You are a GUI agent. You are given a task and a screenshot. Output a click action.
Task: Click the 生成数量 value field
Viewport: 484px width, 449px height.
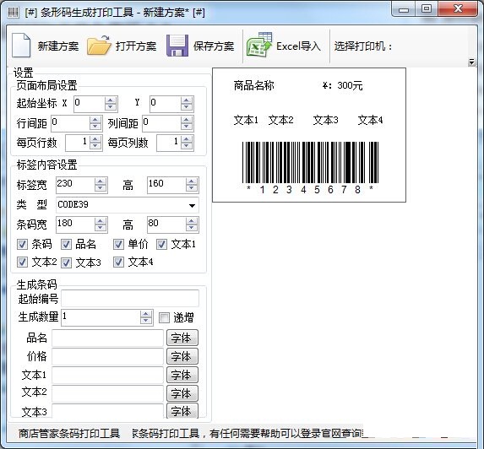(101, 317)
